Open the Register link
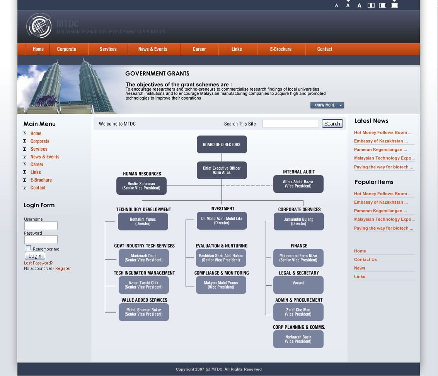 (x=63, y=268)
